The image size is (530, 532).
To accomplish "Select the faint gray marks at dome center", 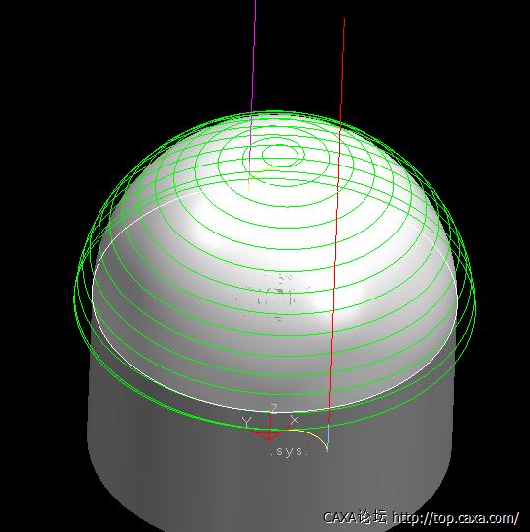I will coord(273,297).
